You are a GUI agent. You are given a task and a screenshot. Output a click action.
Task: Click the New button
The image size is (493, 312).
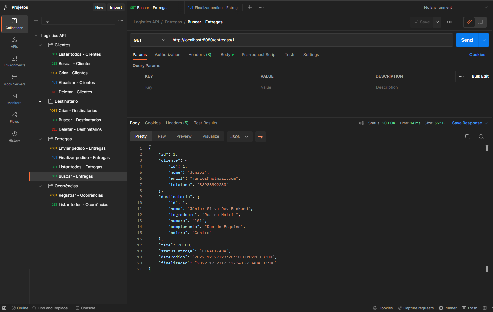99,7
